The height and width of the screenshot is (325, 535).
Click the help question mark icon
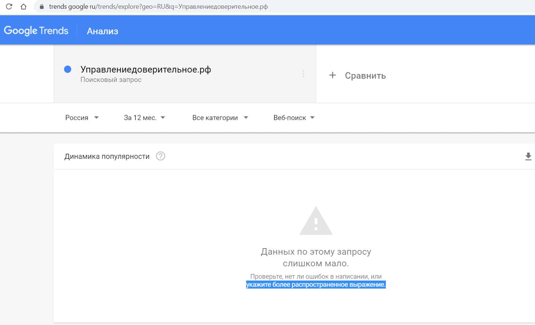click(x=160, y=156)
